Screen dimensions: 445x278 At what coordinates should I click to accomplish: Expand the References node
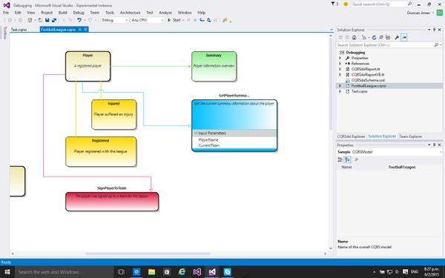(x=340, y=64)
